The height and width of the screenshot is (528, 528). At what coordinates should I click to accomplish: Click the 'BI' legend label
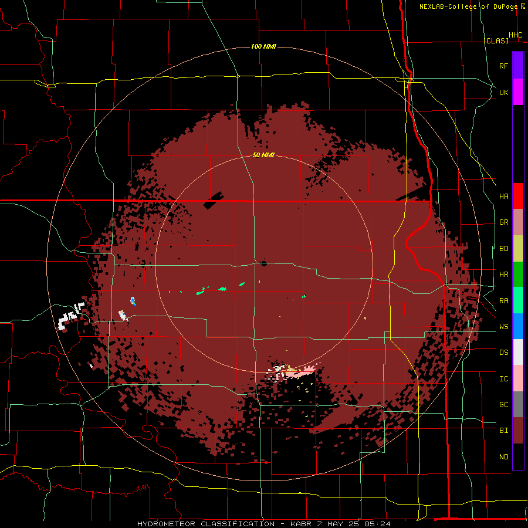click(x=503, y=431)
